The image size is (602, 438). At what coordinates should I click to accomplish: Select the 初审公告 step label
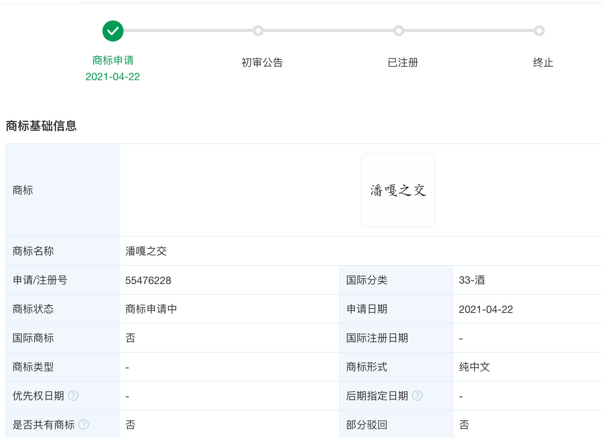coord(262,62)
